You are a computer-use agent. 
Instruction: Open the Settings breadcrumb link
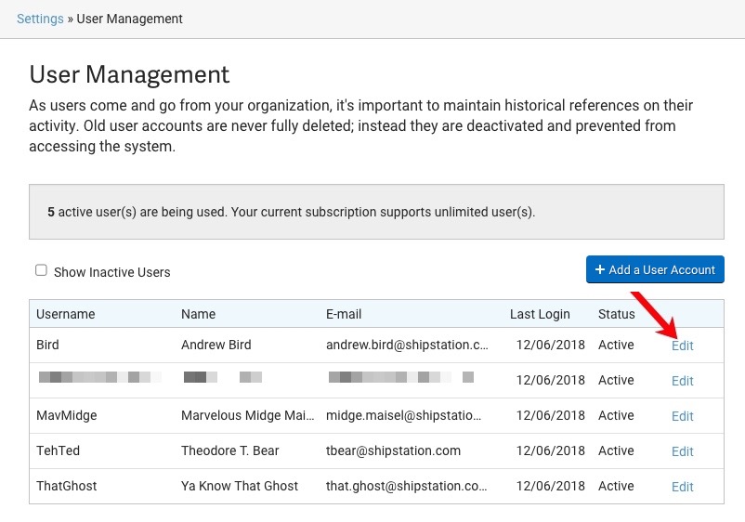pos(40,19)
